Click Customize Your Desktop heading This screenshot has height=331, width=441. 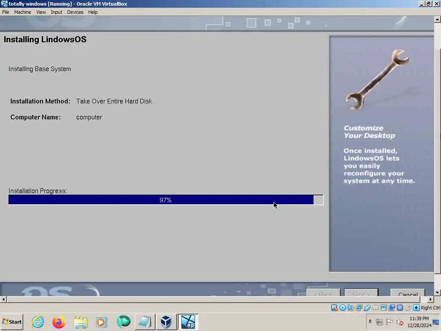pyautogui.click(x=369, y=132)
